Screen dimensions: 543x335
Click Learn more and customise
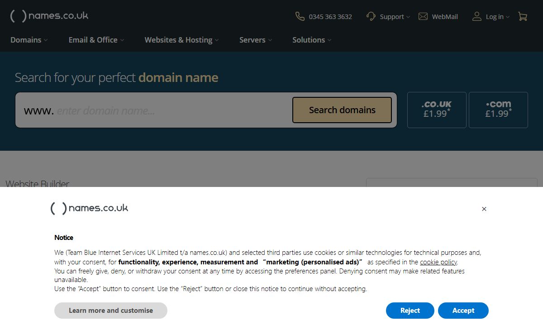tap(111, 311)
